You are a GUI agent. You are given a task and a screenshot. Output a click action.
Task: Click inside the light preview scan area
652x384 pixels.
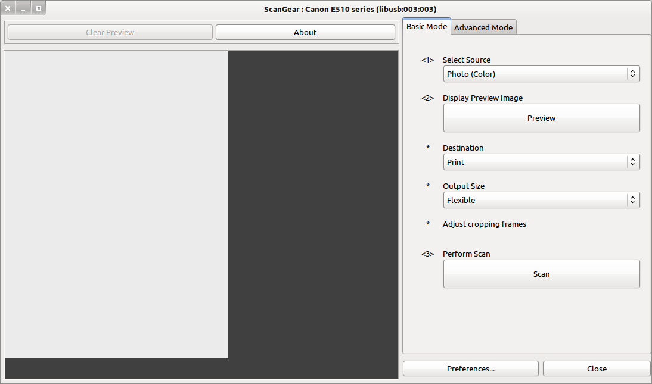pos(116,204)
